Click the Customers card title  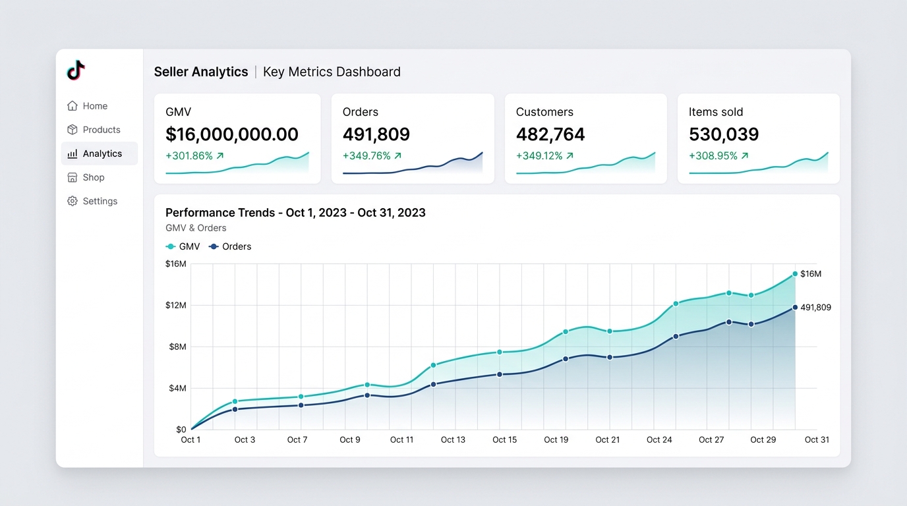(544, 112)
